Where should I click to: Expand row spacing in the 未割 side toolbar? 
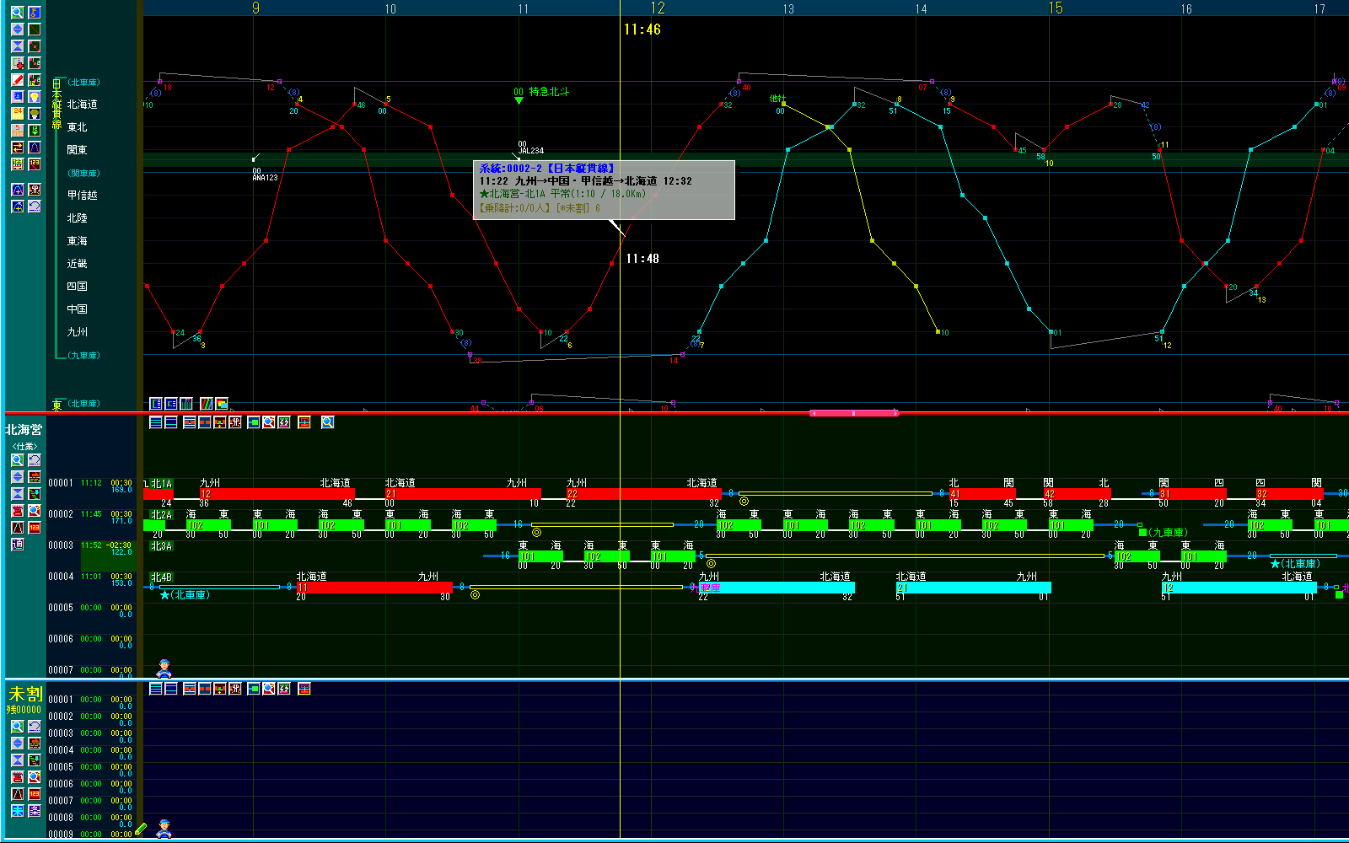point(17,744)
